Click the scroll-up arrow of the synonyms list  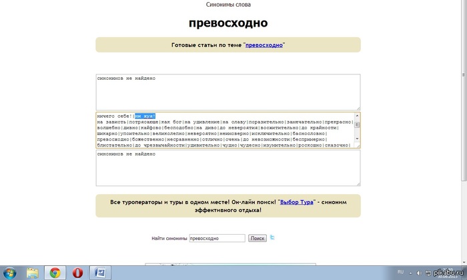point(357,116)
